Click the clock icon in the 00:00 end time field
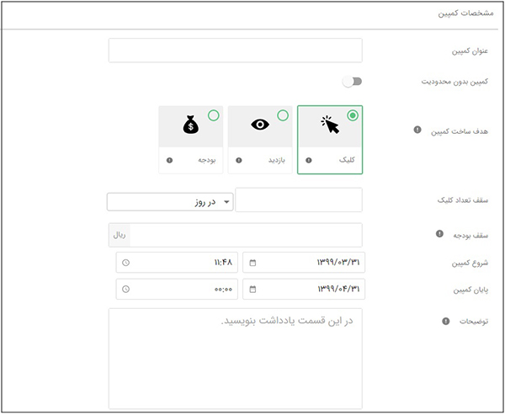 point(126,290)
